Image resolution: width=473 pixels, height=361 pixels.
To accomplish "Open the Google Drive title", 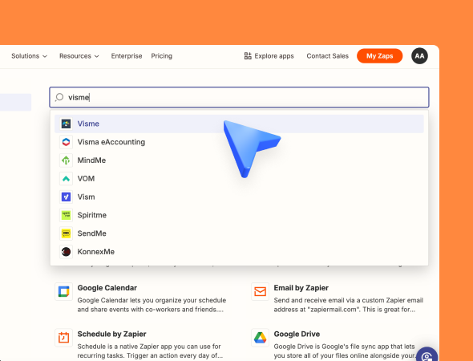I will [x=297, y=335].
